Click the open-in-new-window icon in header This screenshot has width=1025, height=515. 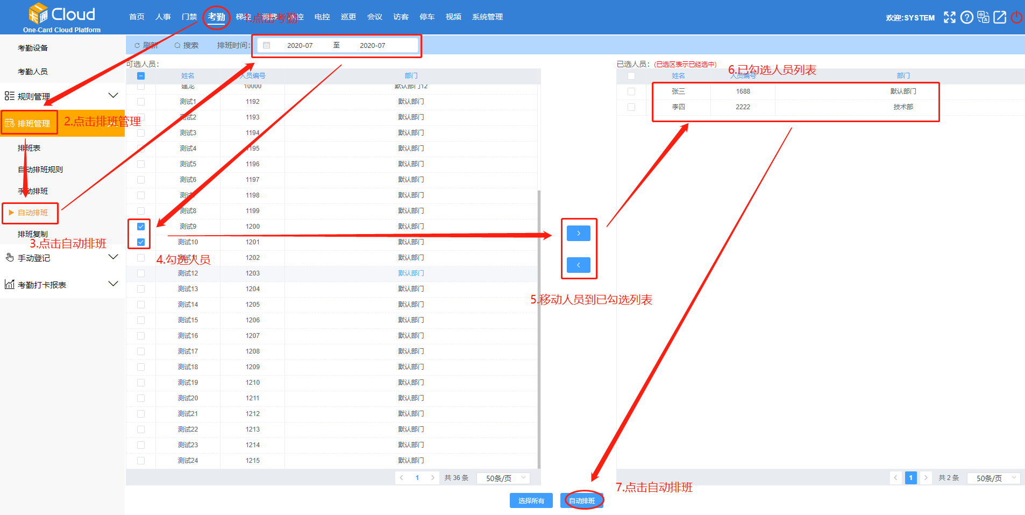[x=1000, y=17]
